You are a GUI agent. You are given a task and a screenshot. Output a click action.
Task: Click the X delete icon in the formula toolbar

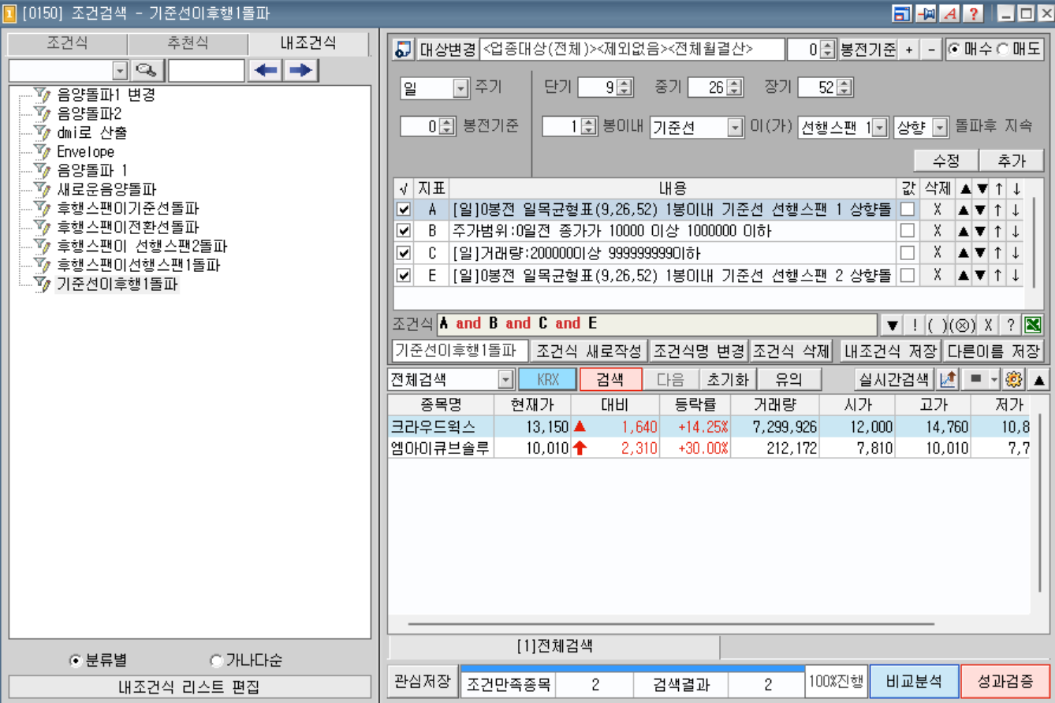[x=988, y=323]
